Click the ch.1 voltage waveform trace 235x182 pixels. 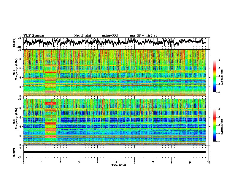click(x=114, y=42)
